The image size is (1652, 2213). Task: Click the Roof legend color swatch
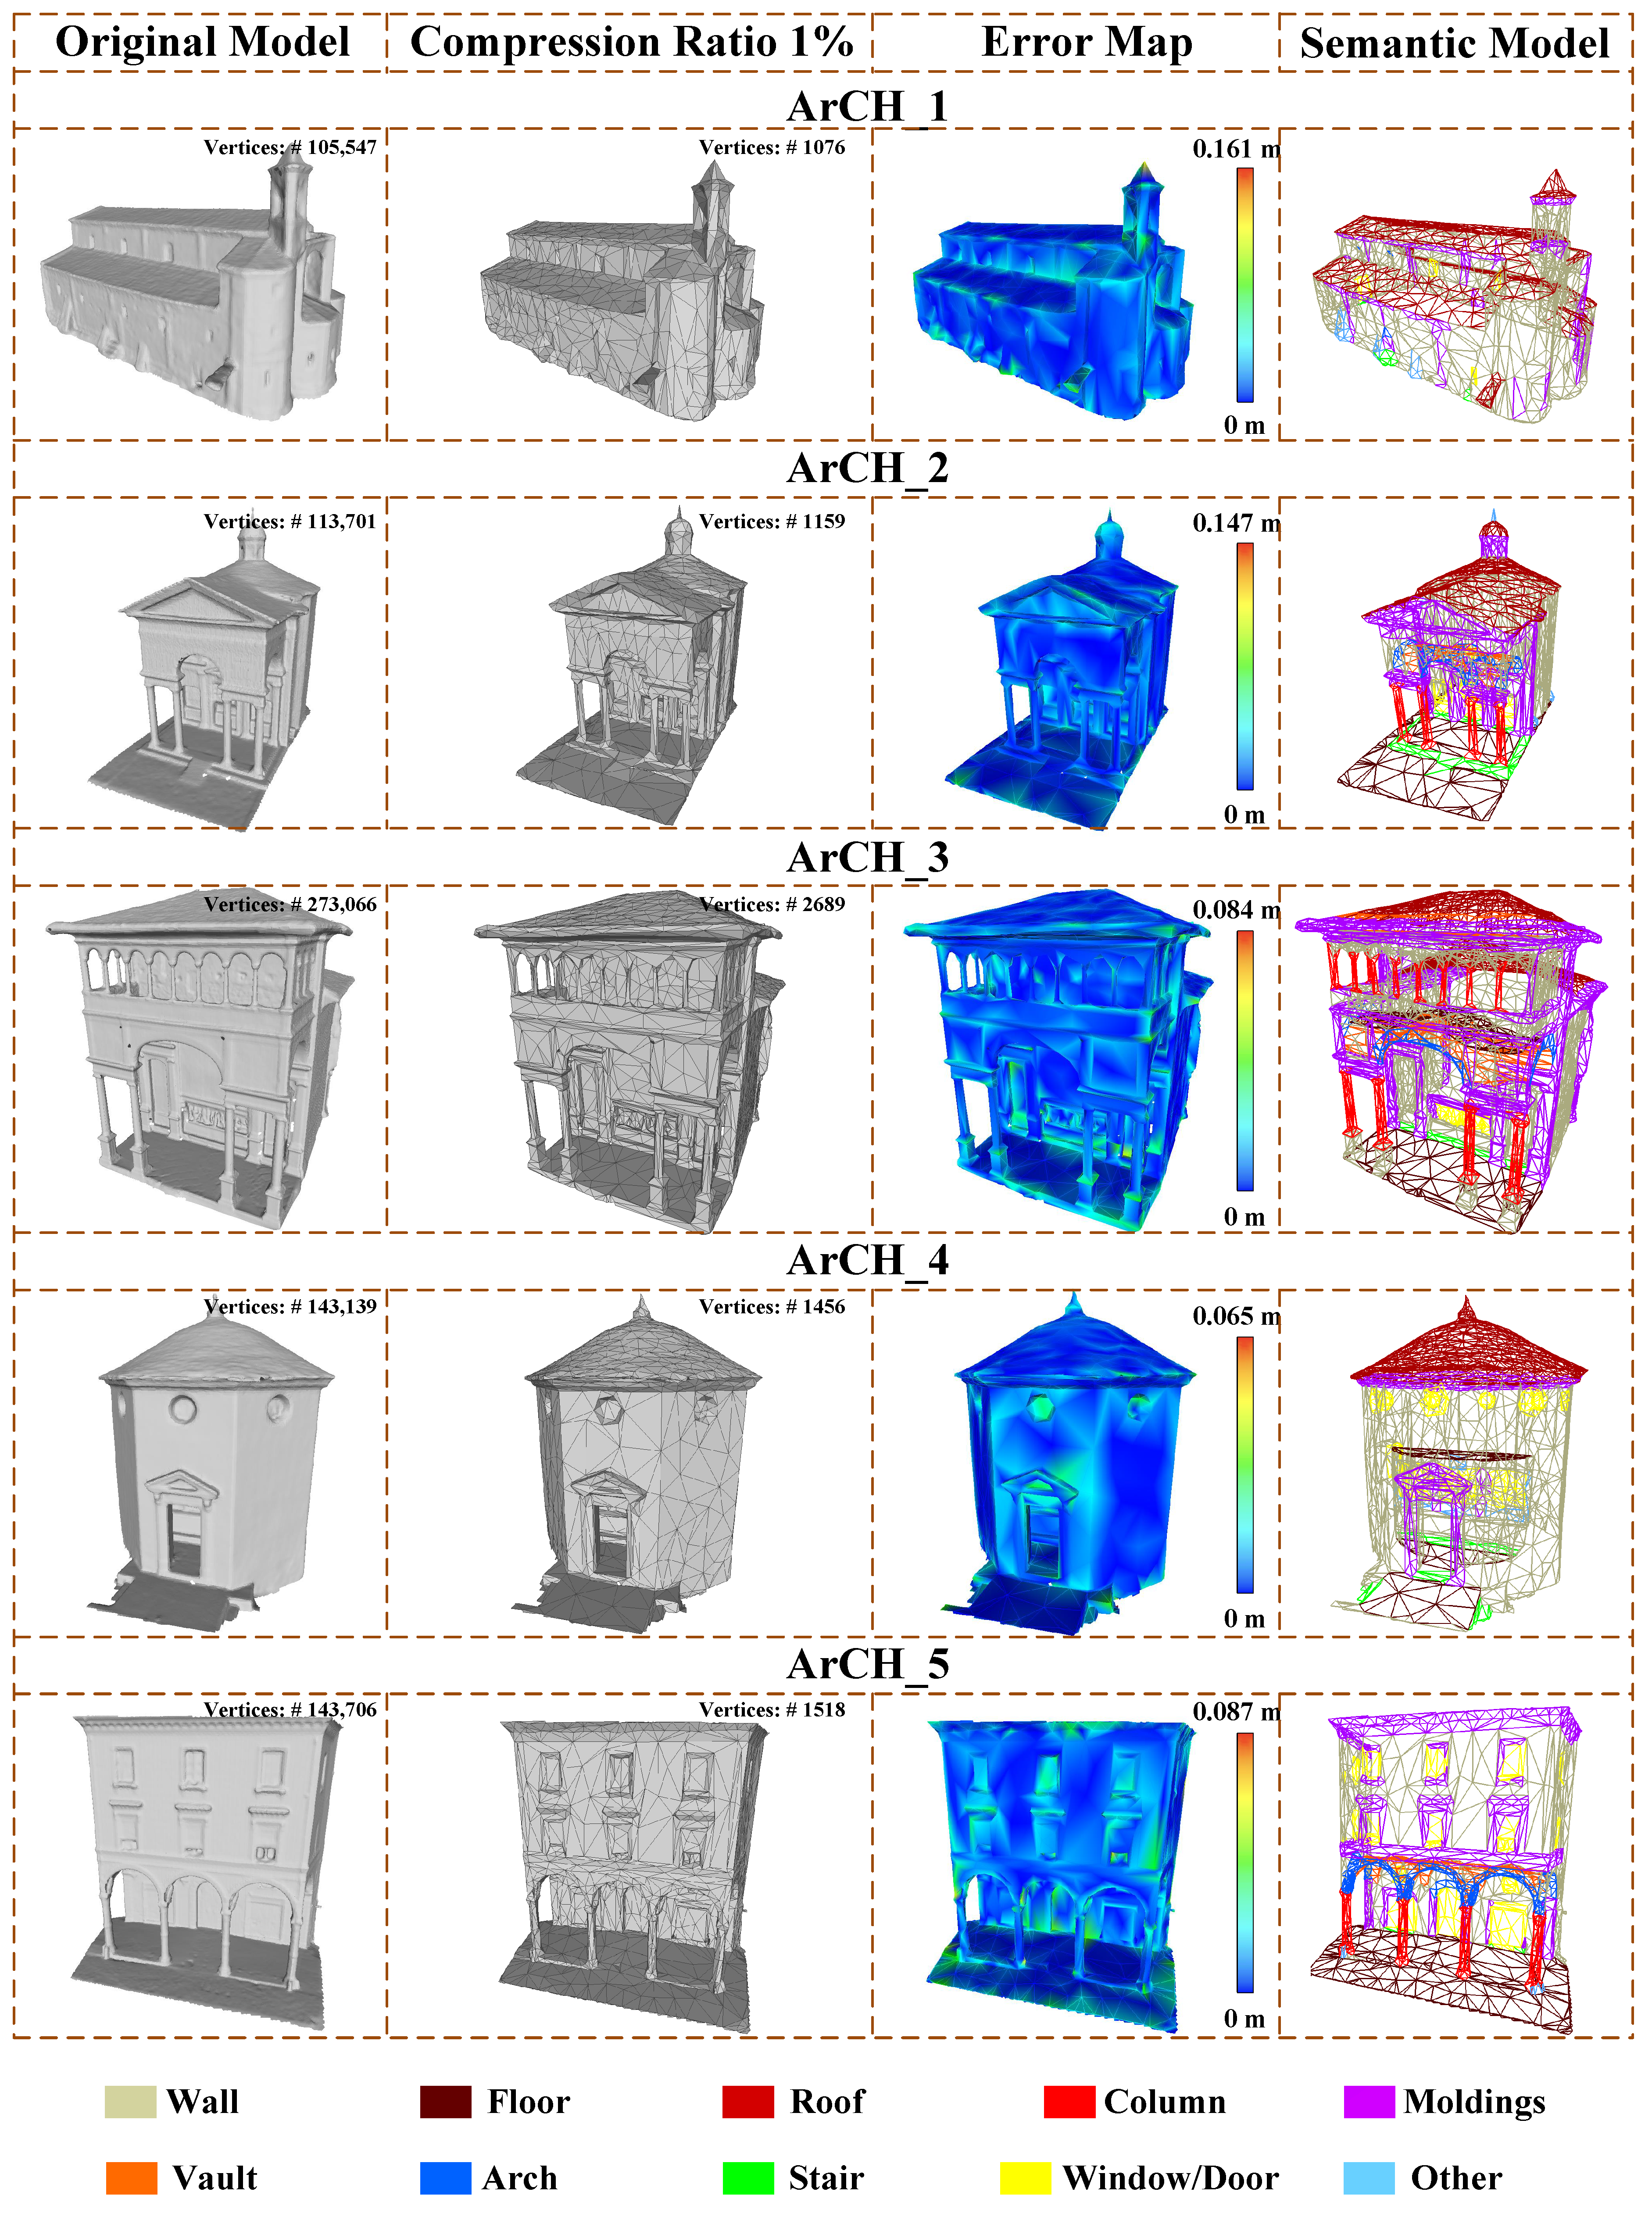click(x=748, y=2101)
